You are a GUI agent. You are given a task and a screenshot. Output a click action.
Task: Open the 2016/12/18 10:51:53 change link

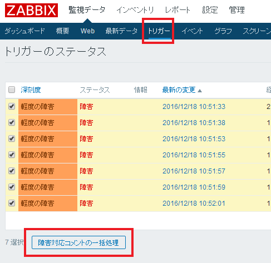point(194,139)
